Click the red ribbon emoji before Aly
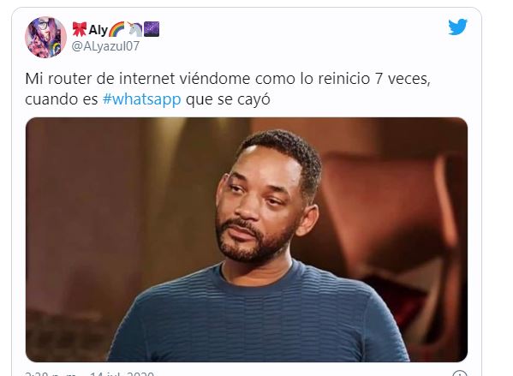 coord(79,29)
